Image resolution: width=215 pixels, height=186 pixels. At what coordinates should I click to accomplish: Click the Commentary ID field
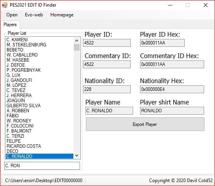[107, 64]
